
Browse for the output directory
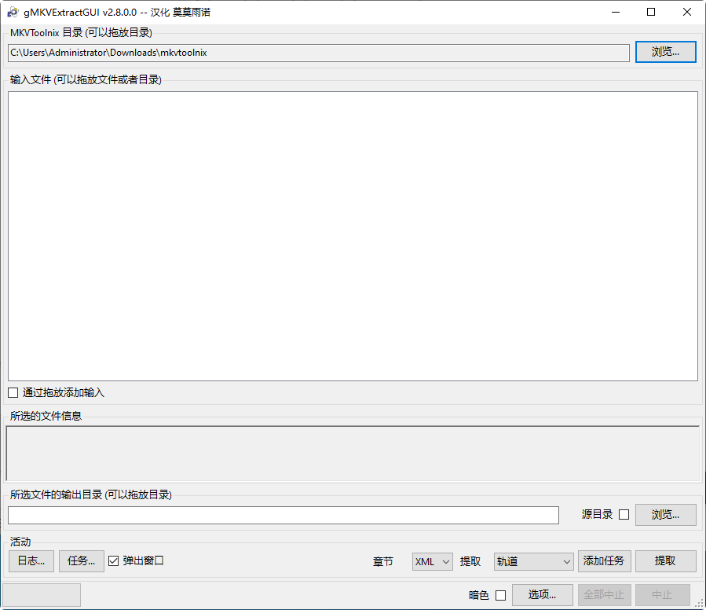[664, 514]
